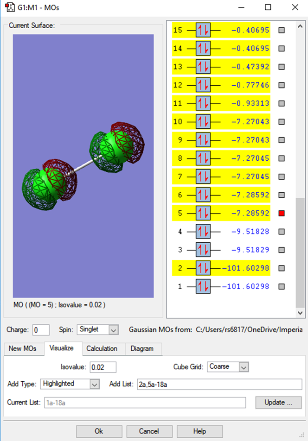308x441 pixels.
Task: Click electron occupancy box for orbital 1
Action: [x=203, y=286]
